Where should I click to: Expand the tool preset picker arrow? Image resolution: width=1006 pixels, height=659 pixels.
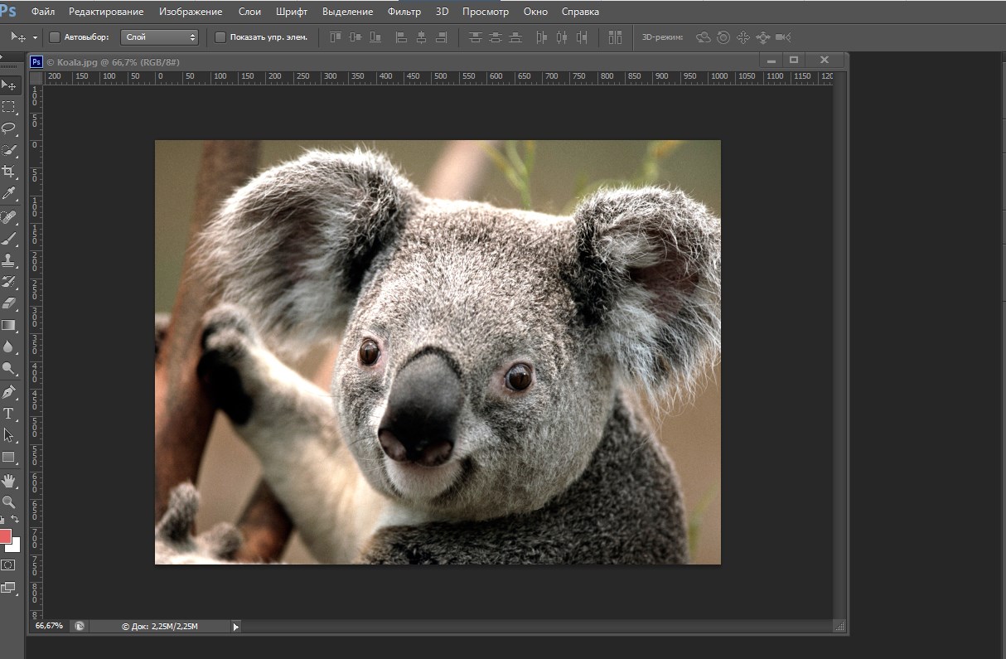(x=35, y=37)
